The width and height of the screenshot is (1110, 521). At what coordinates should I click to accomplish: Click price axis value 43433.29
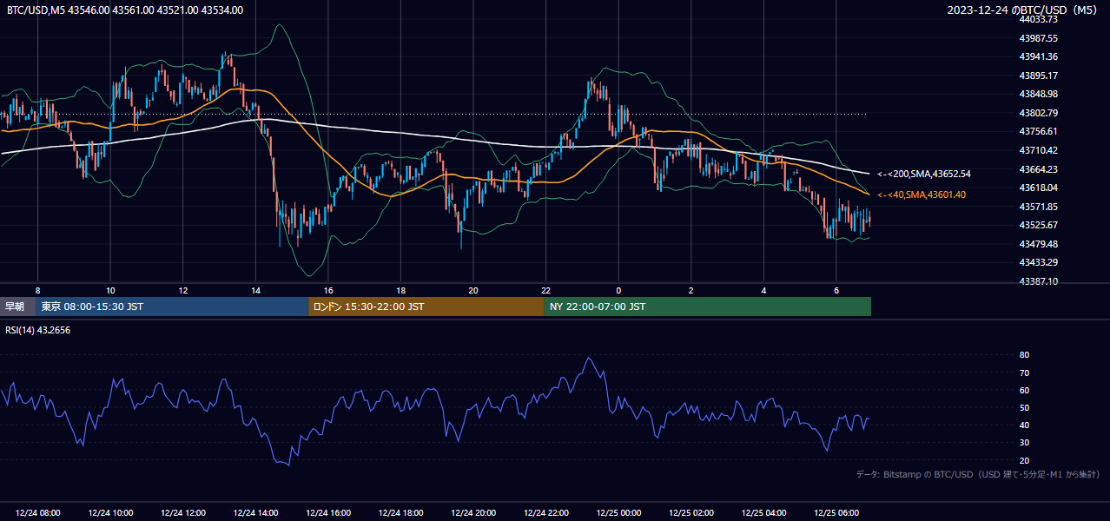click(1038, 262)
